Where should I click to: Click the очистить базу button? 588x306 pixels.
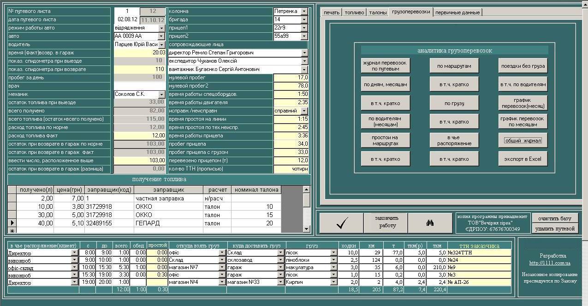coord(555,218)
